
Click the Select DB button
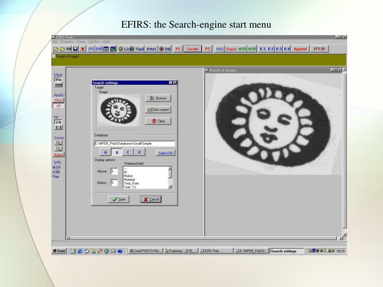point(165,153)
